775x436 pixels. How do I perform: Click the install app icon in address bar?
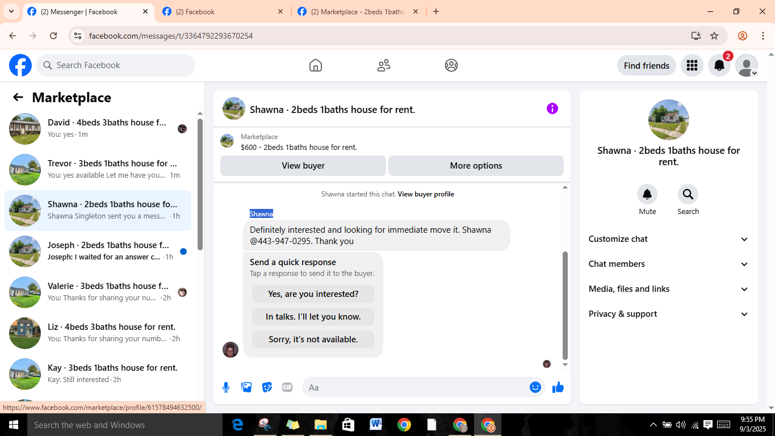point(696,36)
